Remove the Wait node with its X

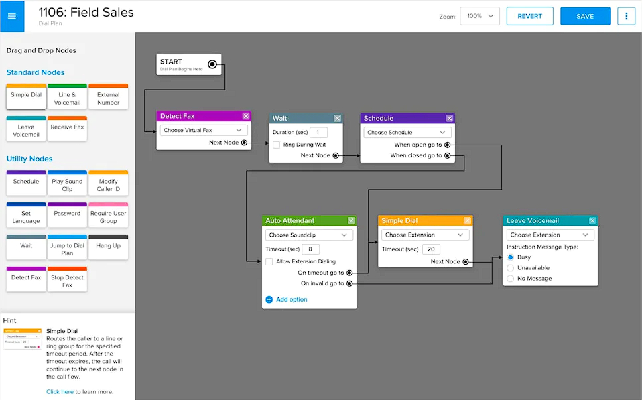pyautogui.click(x=338, y=118)
